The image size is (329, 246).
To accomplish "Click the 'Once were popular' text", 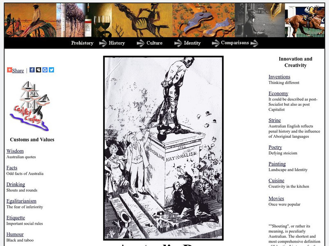I will [x=285, y=204].
